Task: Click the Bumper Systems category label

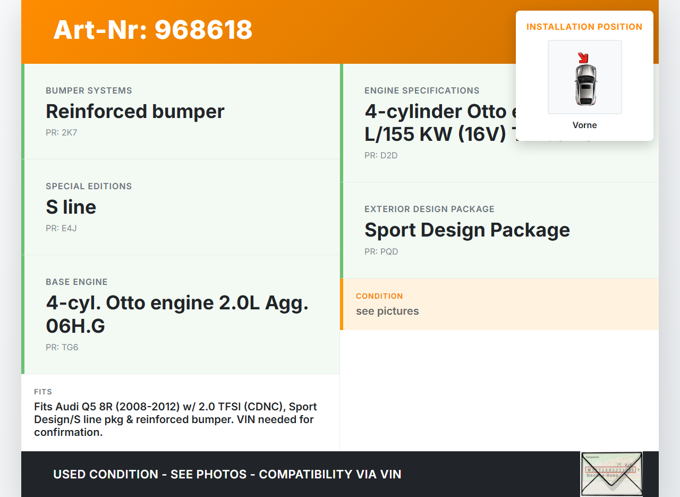Action: pyautogui.click(x=89, y=90)
